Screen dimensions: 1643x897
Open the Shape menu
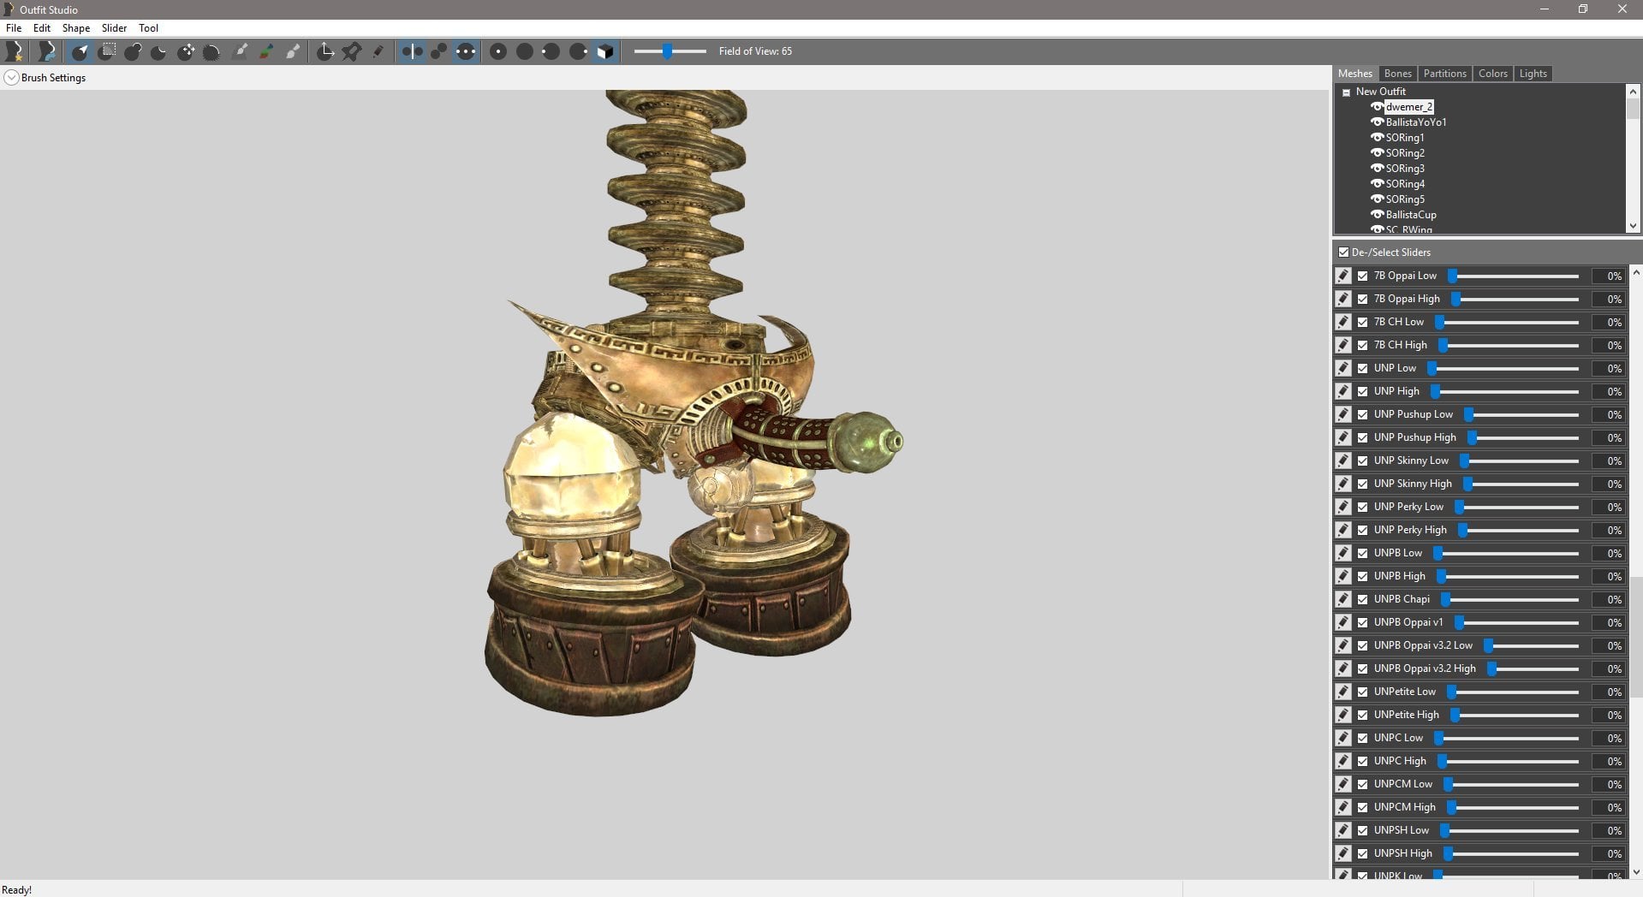point(75,28)
